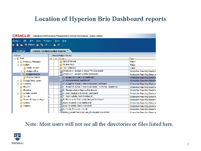201x151 pixels.
Task: Collapse the Root folder node
Action: (x=15, y=58)
